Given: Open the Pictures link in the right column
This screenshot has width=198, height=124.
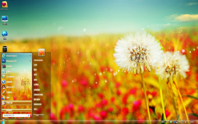Looking at the screenshot, I should [x=35, y=70].
